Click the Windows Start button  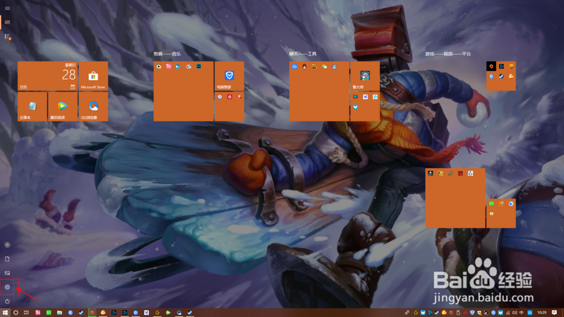click(5, 312)
